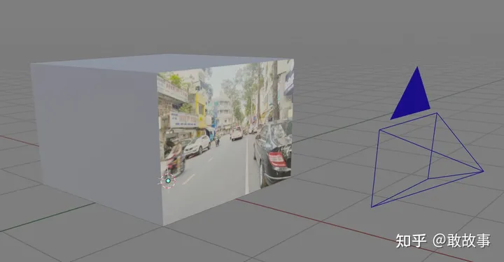The height and width of the screenshot is (262, 504).
Task: Click the white car driving down the road
Action: click(237, 133)
